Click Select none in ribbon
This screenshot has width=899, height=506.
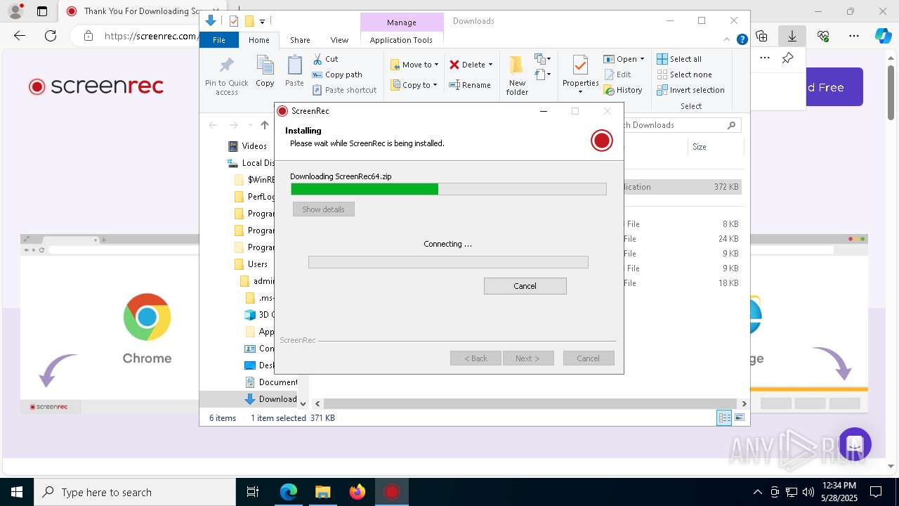coord(684,74)
